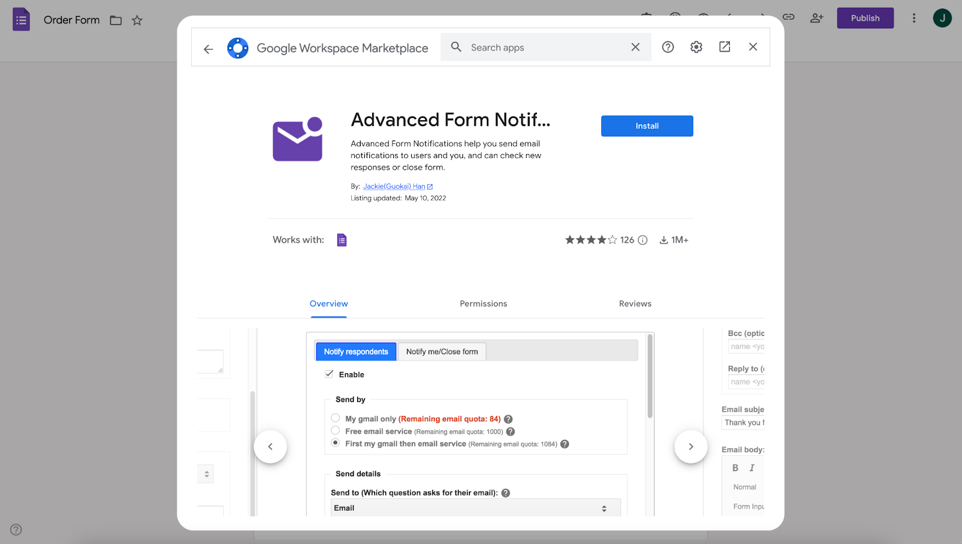This screenshot has height=544, width=962.
Task: Click the help icon at bottom-left of Forms
Action: pos(16,530)
